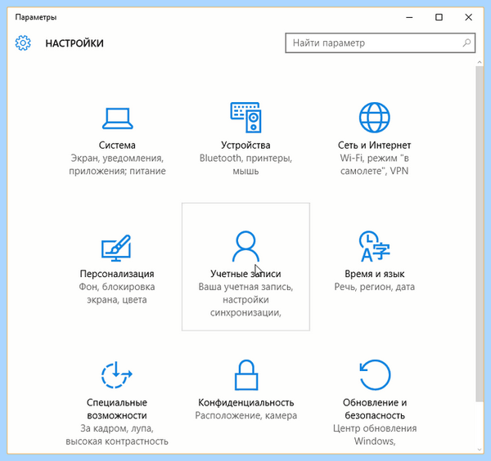
Task: Click the 'Речь, регион, дата' description
Action: click(x=375, y=287)
